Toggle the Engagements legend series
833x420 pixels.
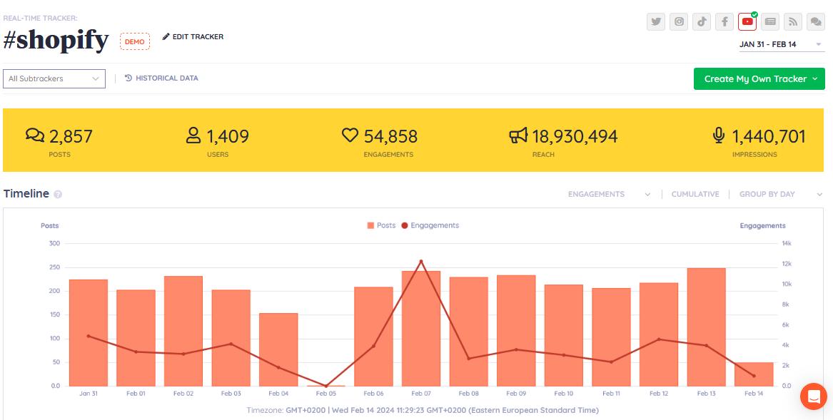coord(430,225)
